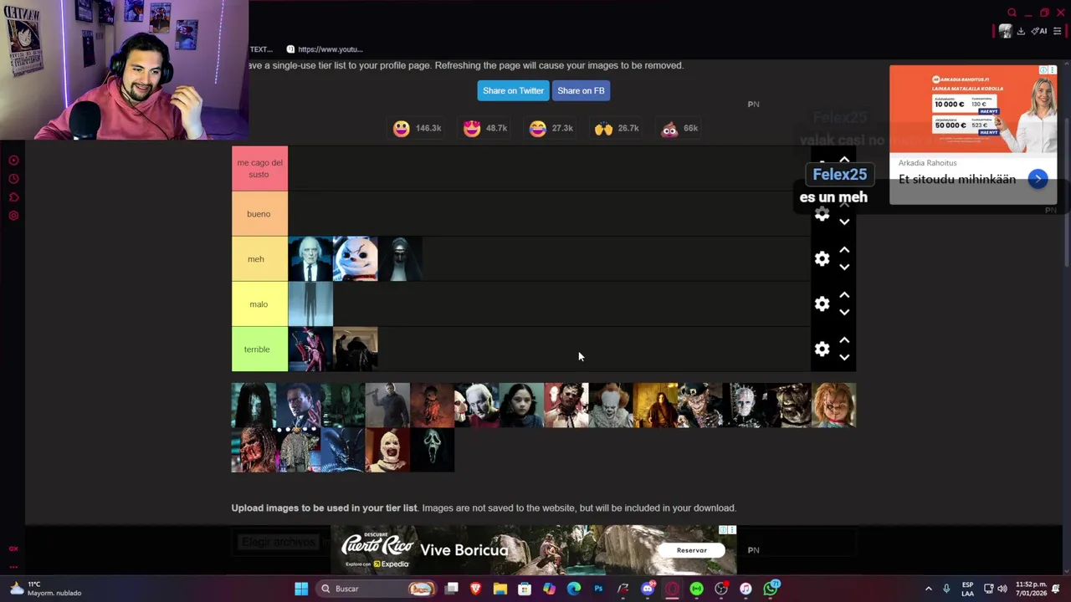Pick the Leprechaun thumbnail
The height and width of the screenshot is (602, 1071).
700,405
